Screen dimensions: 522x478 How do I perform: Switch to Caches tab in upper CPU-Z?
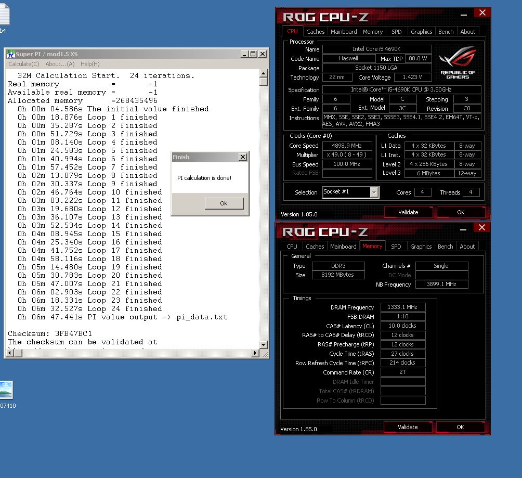(x=315, y=32)
